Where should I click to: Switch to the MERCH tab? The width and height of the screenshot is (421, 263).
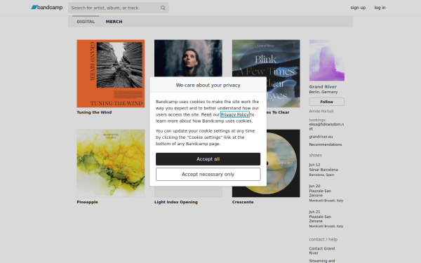(114, 22)
